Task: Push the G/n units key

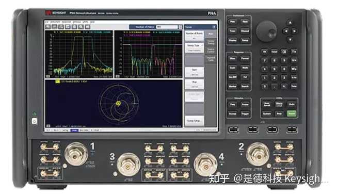Action: point(294,60)
